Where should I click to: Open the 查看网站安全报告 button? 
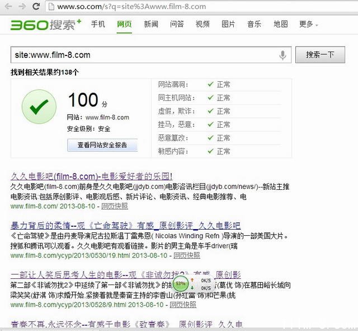(102, 145)
